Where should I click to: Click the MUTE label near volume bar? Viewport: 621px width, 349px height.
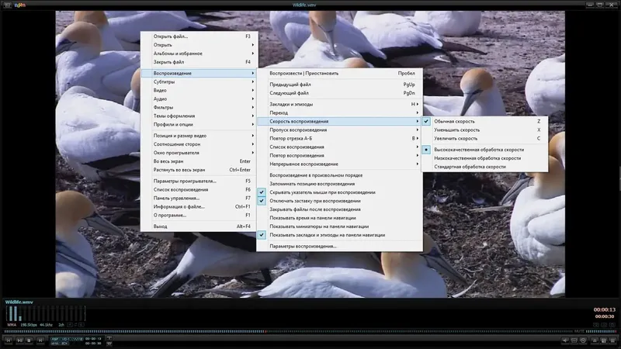[579, 331]
